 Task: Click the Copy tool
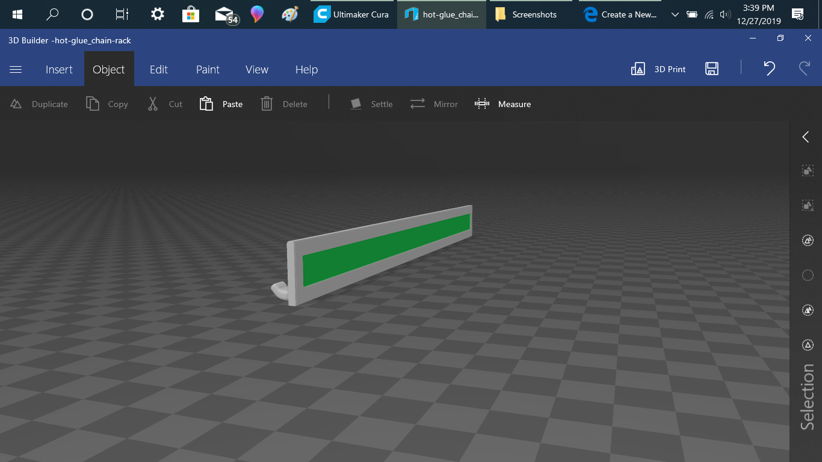[107, 104]
